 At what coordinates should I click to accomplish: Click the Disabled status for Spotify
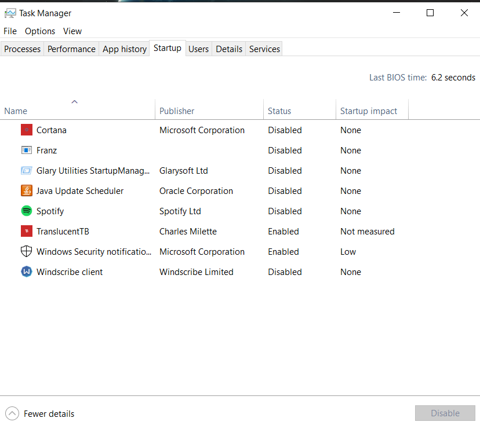coord(285,211)
